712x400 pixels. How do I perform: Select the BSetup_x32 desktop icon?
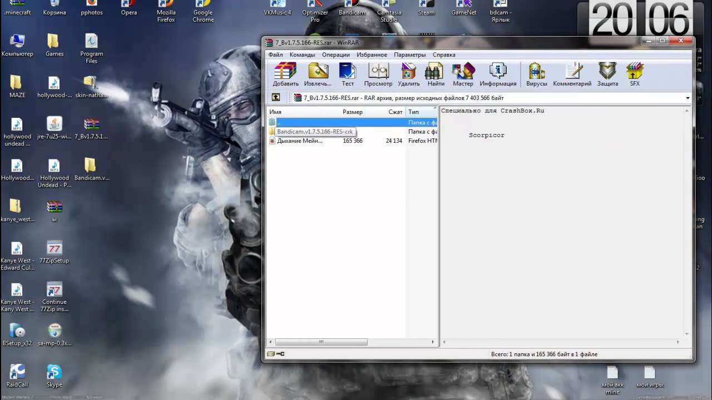pos(17,334)
